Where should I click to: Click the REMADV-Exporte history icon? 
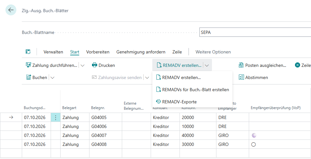click(x=158, y=102)
